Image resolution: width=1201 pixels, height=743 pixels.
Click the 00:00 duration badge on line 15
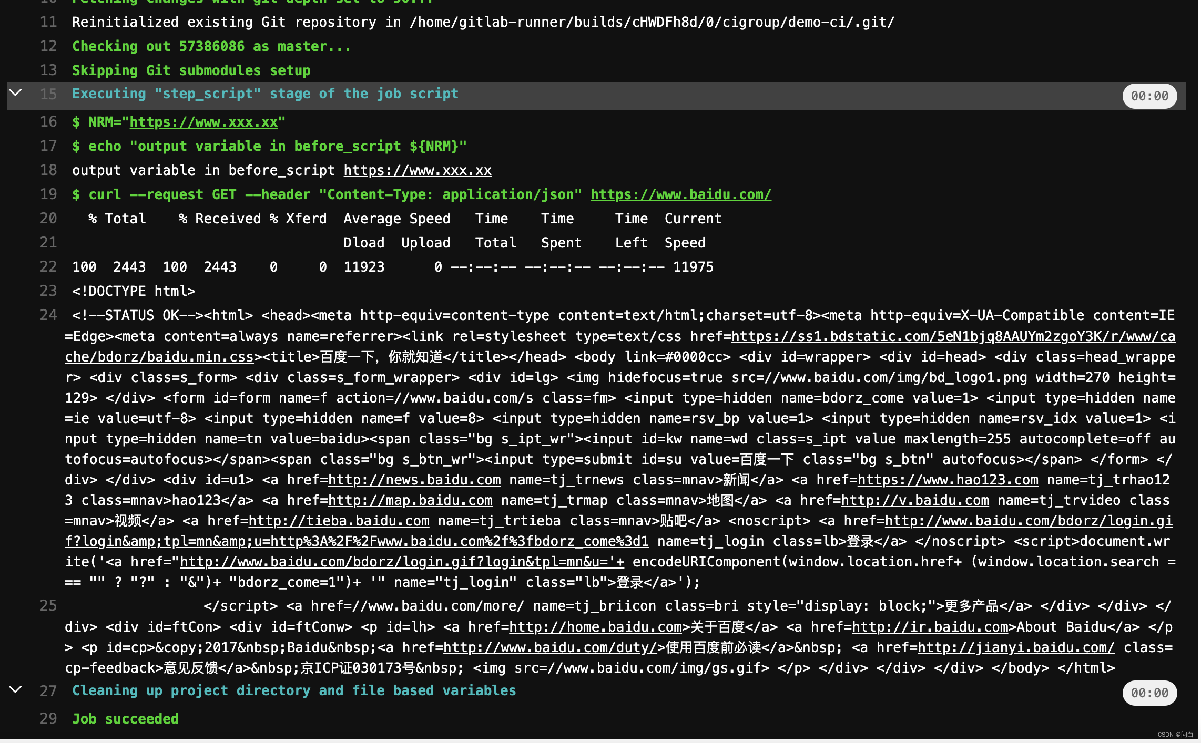[x=1149, y=96]
